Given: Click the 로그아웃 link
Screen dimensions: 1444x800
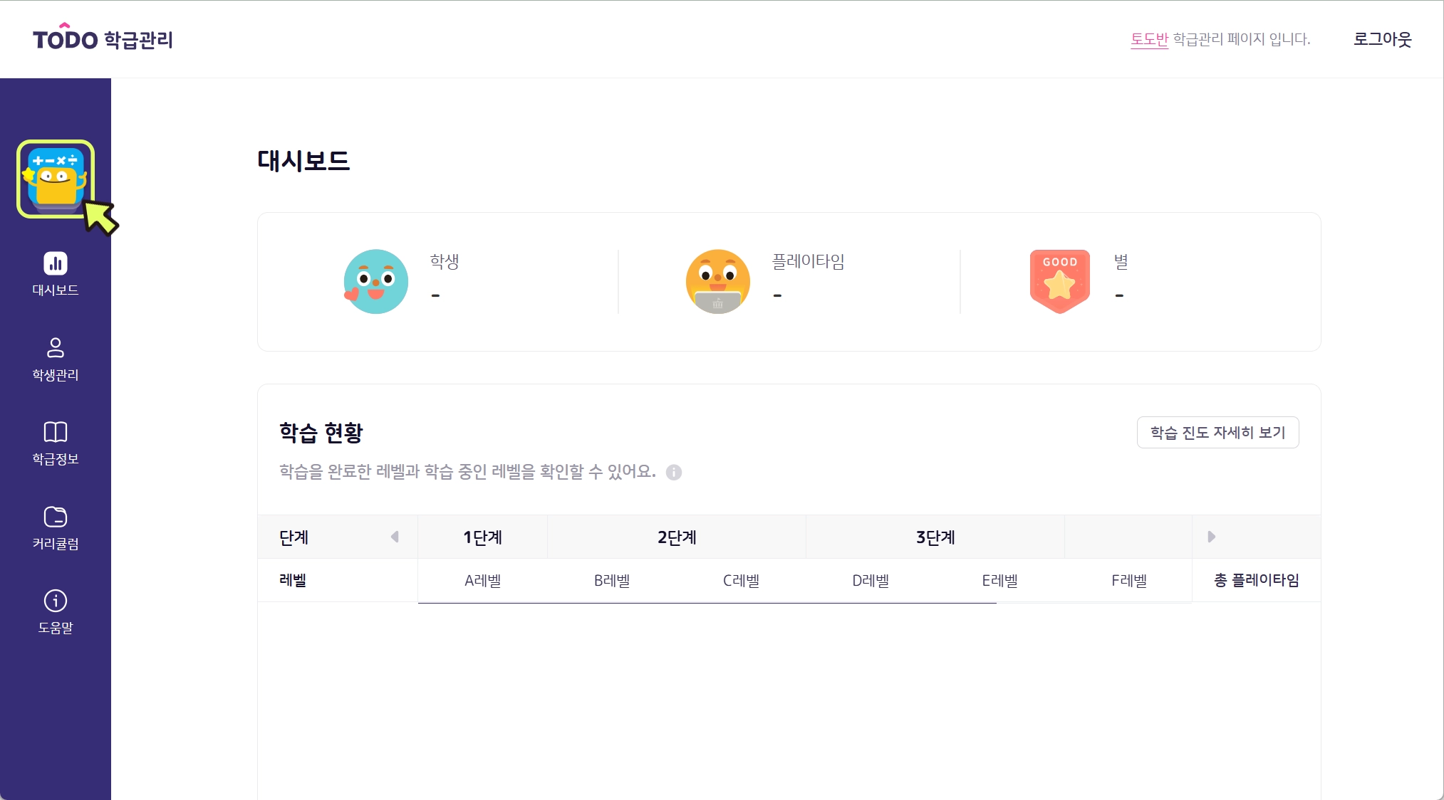Looking at the screenshot, I should click(x=1382, y=39).
